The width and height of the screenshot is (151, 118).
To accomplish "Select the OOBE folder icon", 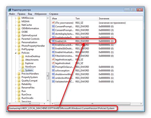I will pyautogui.click(x=19, y=32).
